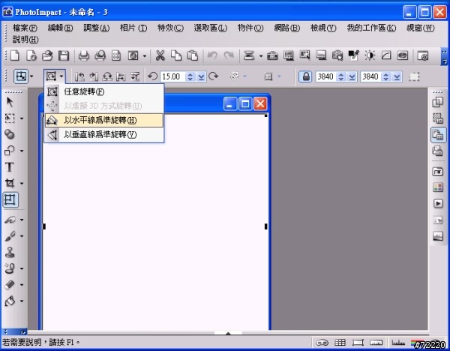Open the 編輯(E) menu
Screen dimensions: 450x351
[x=60, y=28]
